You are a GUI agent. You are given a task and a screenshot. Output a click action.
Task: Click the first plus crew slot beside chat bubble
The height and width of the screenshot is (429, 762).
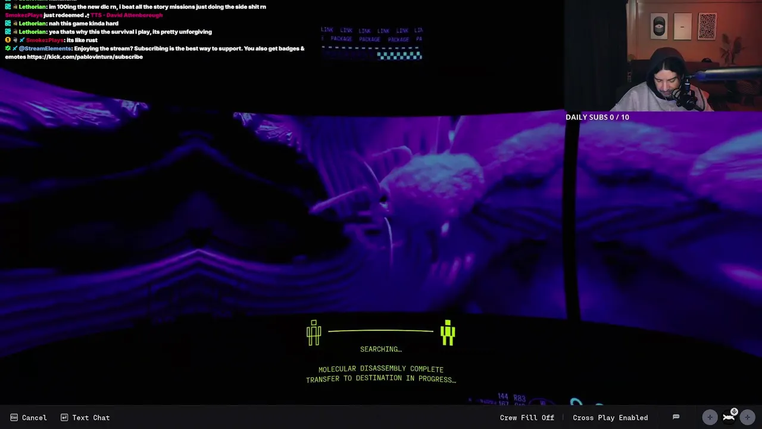click(709, 418)
